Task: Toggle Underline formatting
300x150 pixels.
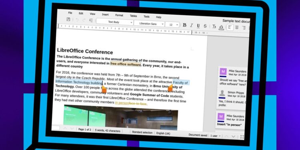Action: [198, 26]
